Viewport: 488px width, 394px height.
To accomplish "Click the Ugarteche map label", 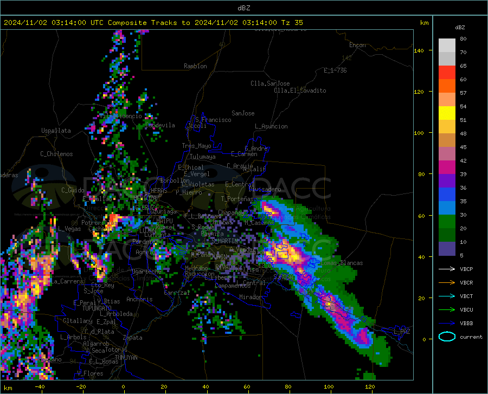I will pos(146,271).
